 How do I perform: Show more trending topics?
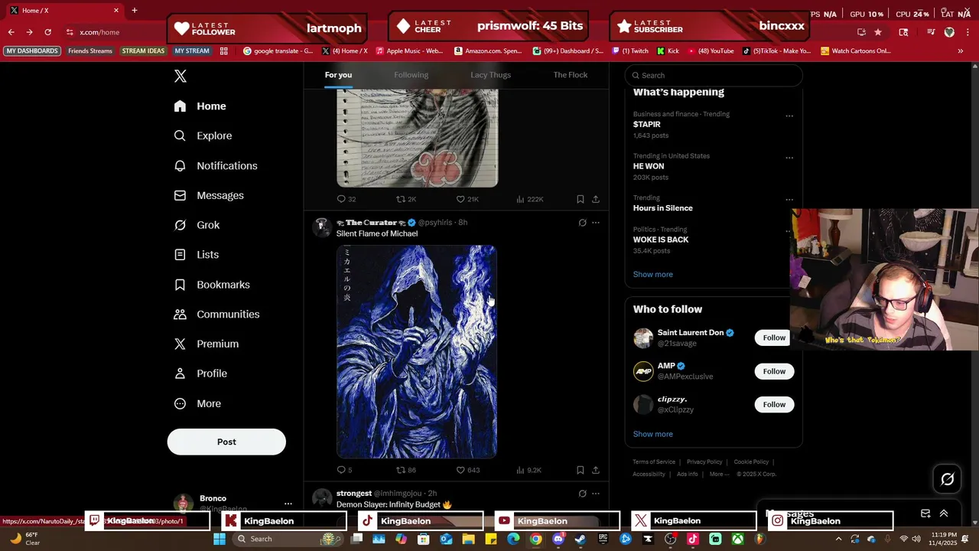[x=652, y=274]
